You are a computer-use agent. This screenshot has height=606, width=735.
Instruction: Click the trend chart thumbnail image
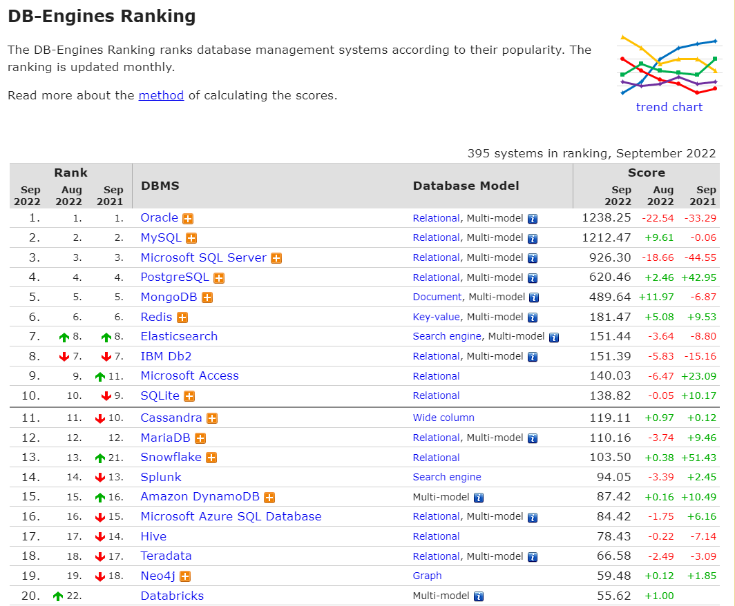669,65
